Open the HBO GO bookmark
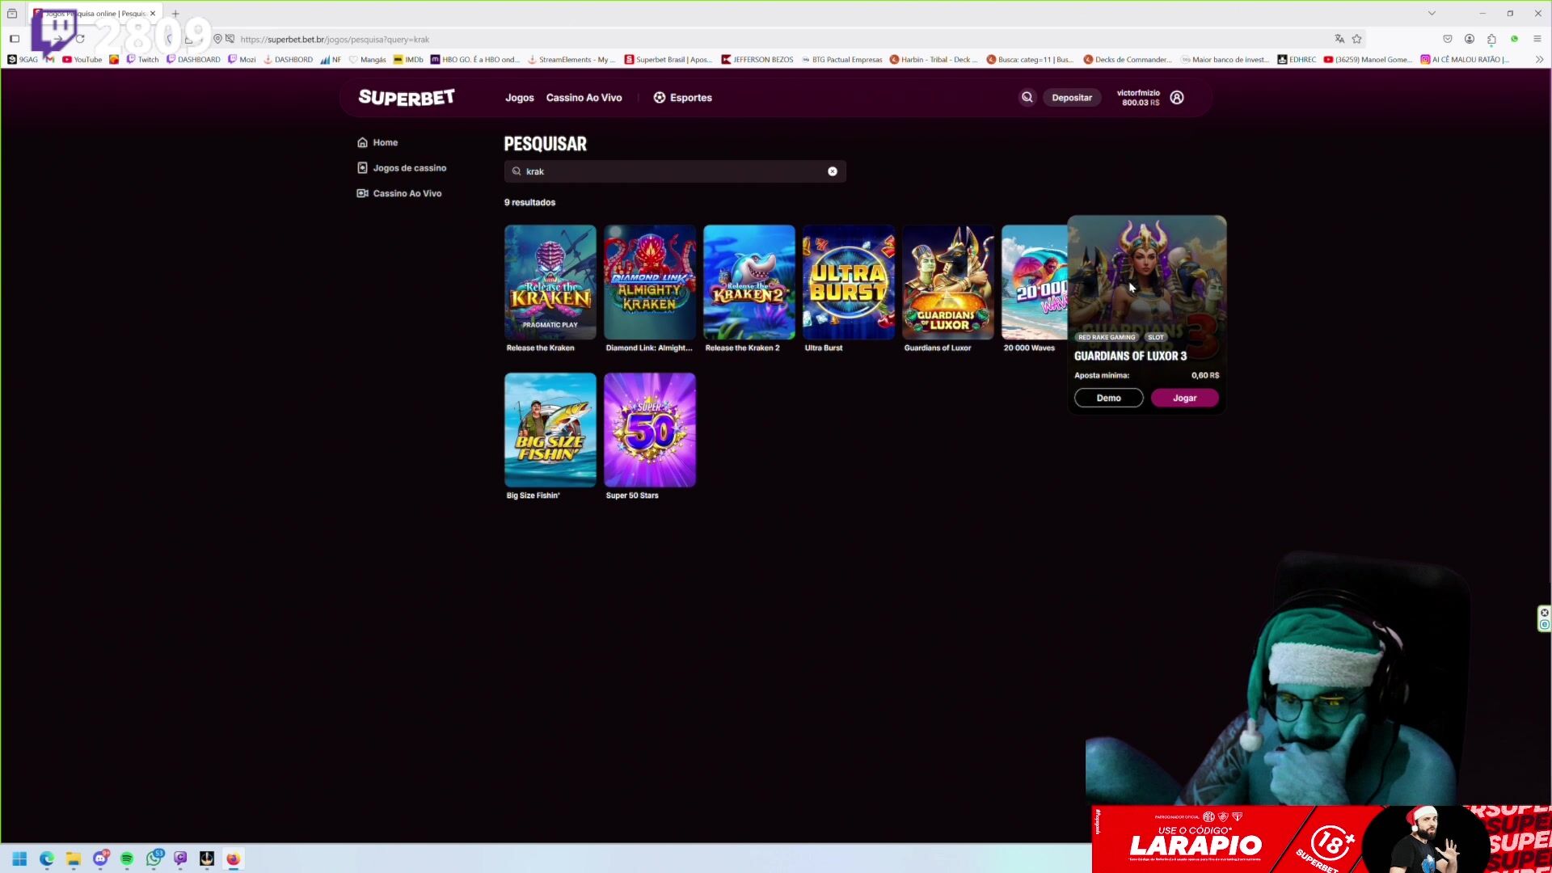The image size is (1552, 873). tap(475, 60)
